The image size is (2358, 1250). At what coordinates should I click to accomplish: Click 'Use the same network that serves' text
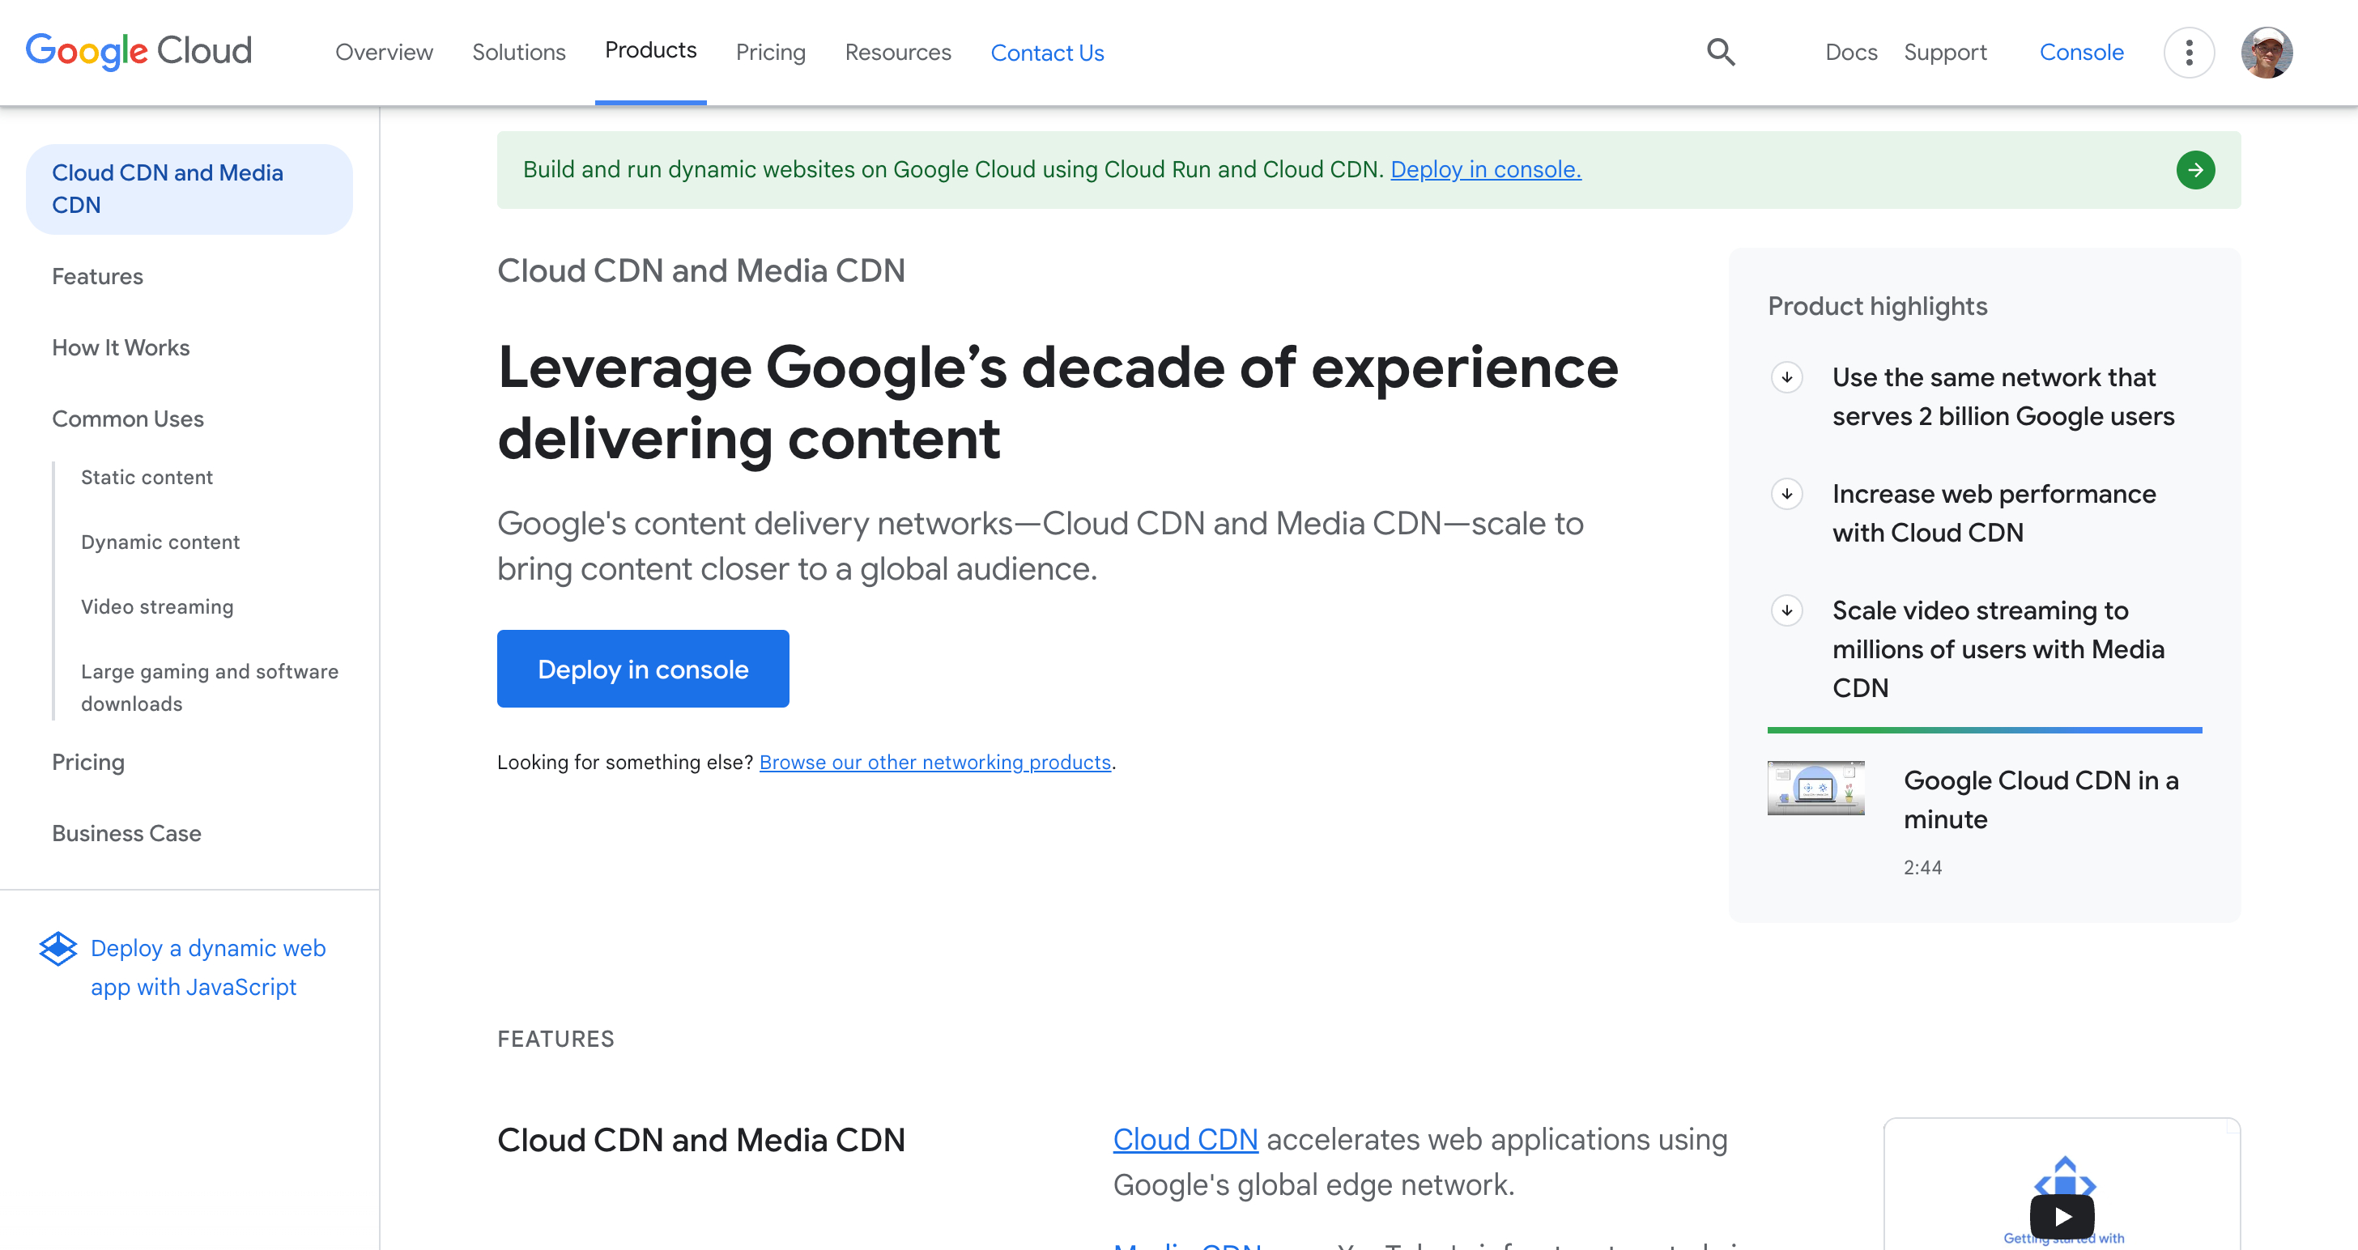point(2003,398)
